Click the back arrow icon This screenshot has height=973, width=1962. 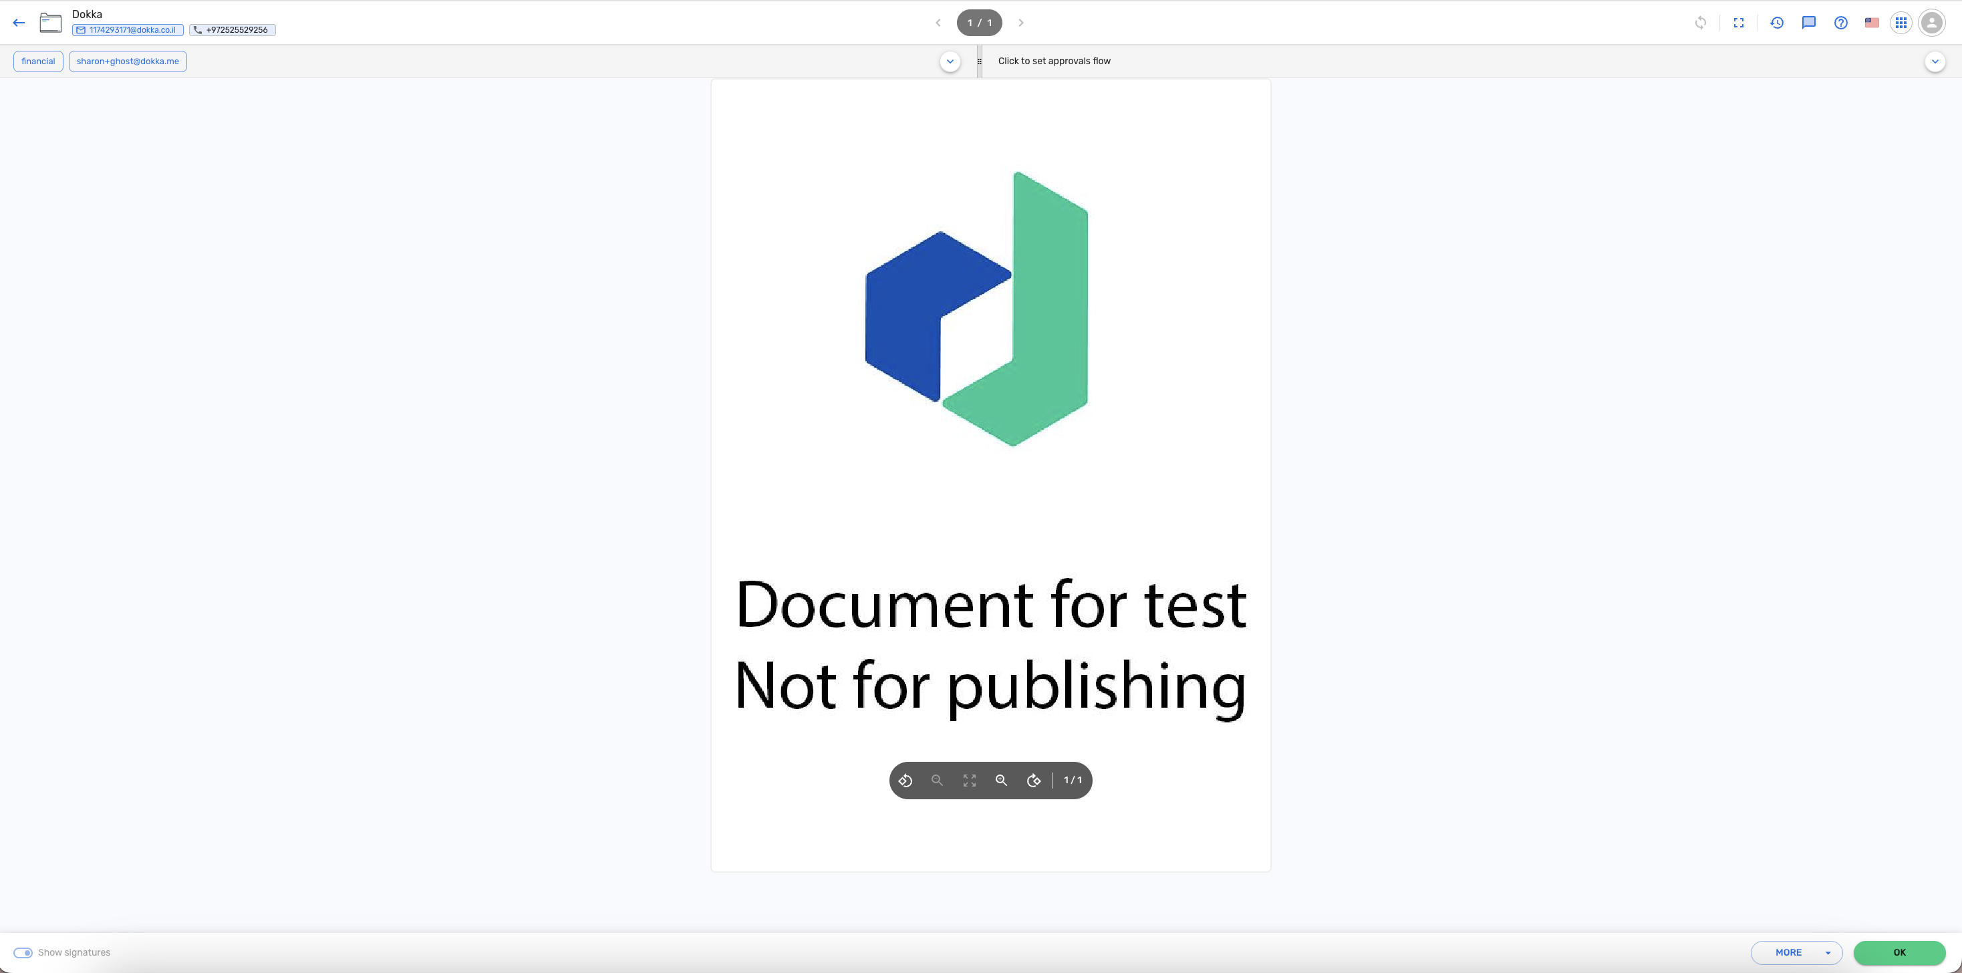[19, 23]
